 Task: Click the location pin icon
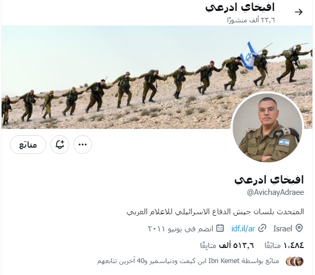pyautogui.click(x=299, y=228)
